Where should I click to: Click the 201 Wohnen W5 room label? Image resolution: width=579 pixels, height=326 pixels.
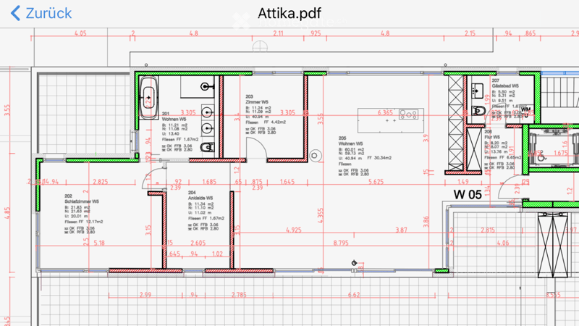click(174, 117)
